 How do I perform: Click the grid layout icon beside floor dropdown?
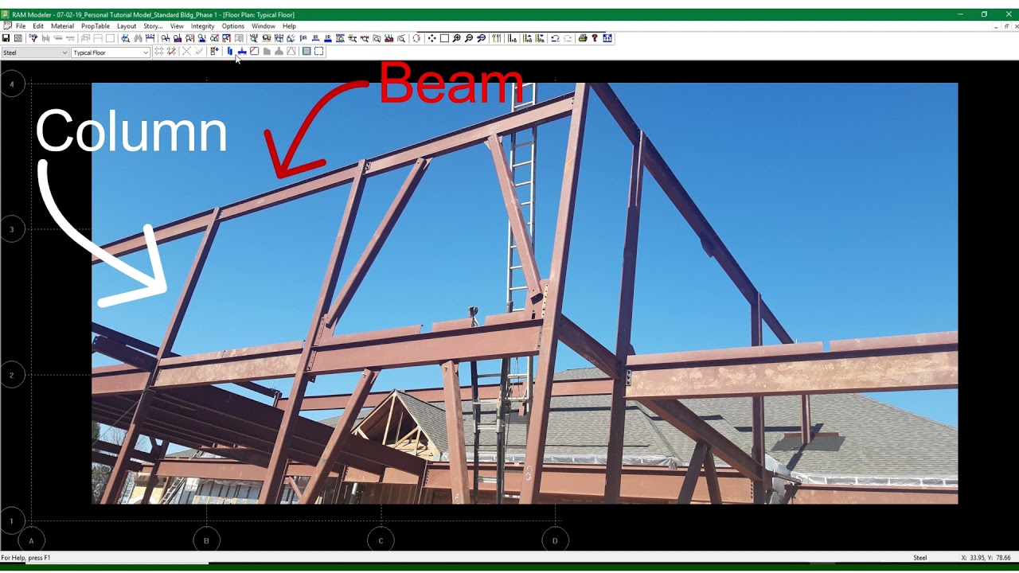click(159, 51)
